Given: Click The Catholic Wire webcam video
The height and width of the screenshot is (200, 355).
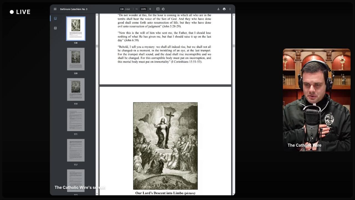Looking at the screenshot, I should pyautogui.click(x=316, y=100).
